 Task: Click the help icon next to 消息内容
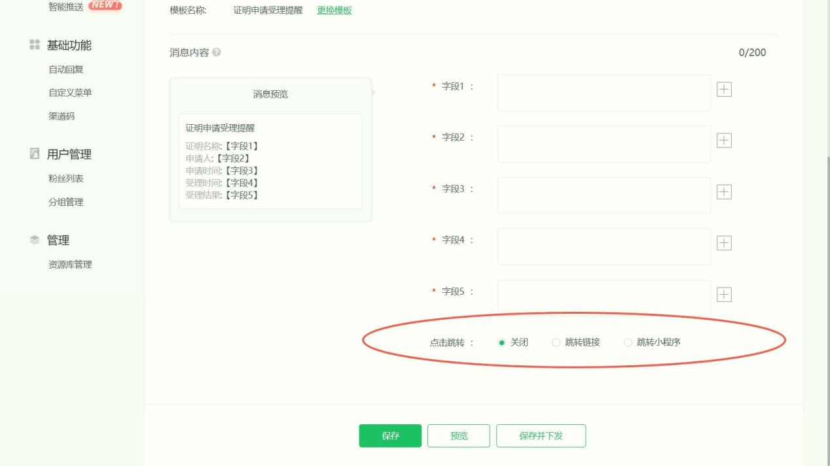(217, 52)
